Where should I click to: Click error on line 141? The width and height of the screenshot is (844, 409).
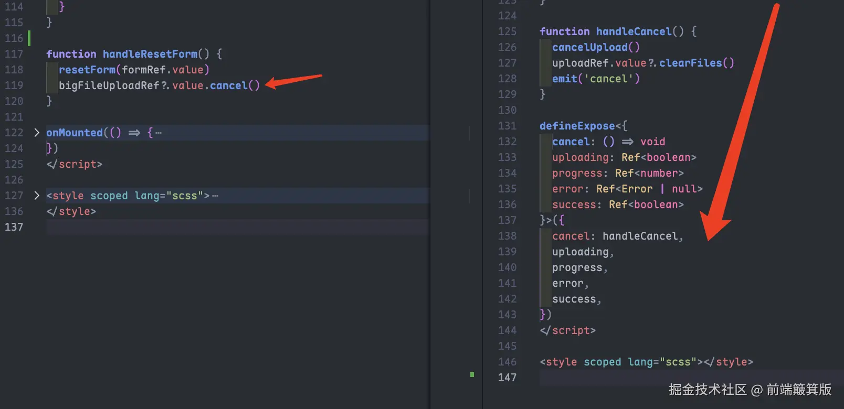568,283
